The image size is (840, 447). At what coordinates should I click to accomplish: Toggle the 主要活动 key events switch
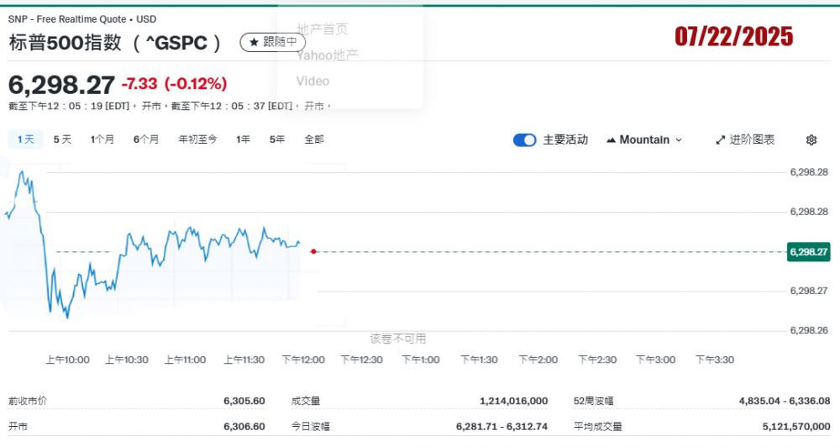(x=524, y=140)
